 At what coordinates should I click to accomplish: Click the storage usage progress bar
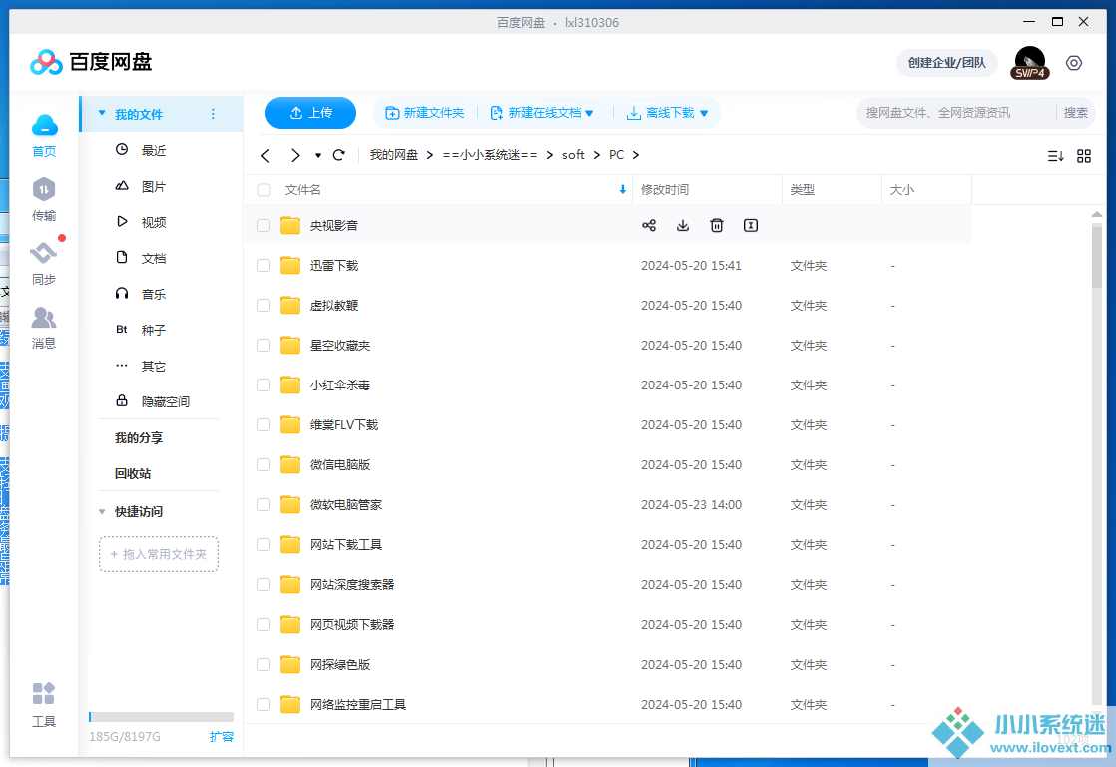coord(162,716)
